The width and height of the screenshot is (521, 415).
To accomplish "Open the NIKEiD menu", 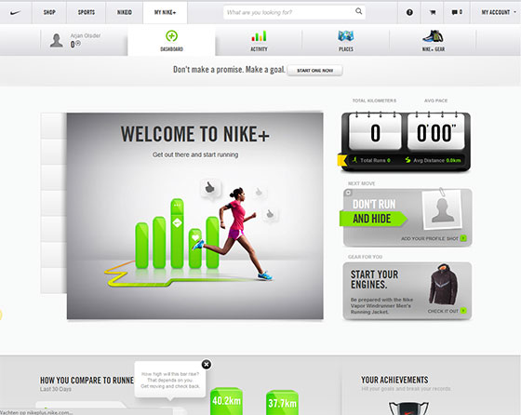I will [125, 12].
